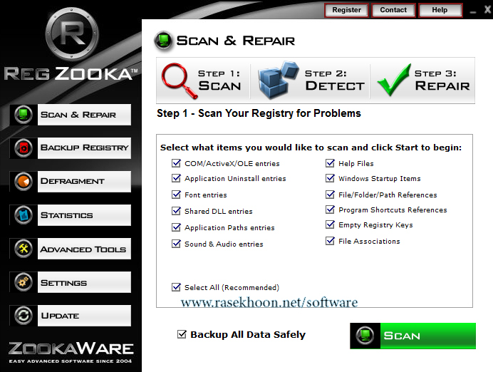Select the Step 3: Repair tab

[422, 81]
